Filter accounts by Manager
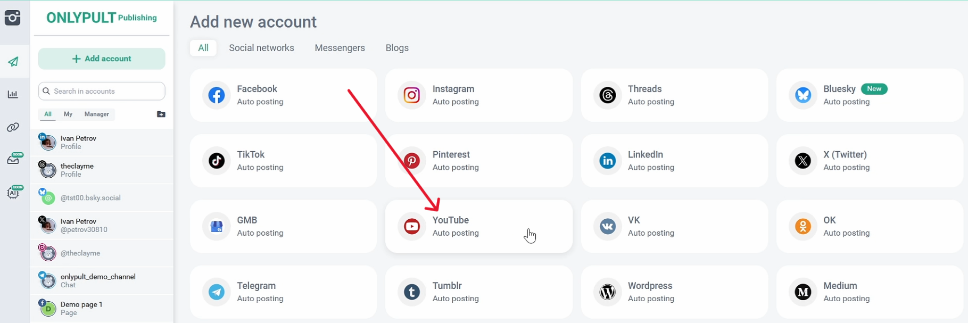 pos(96,114)
